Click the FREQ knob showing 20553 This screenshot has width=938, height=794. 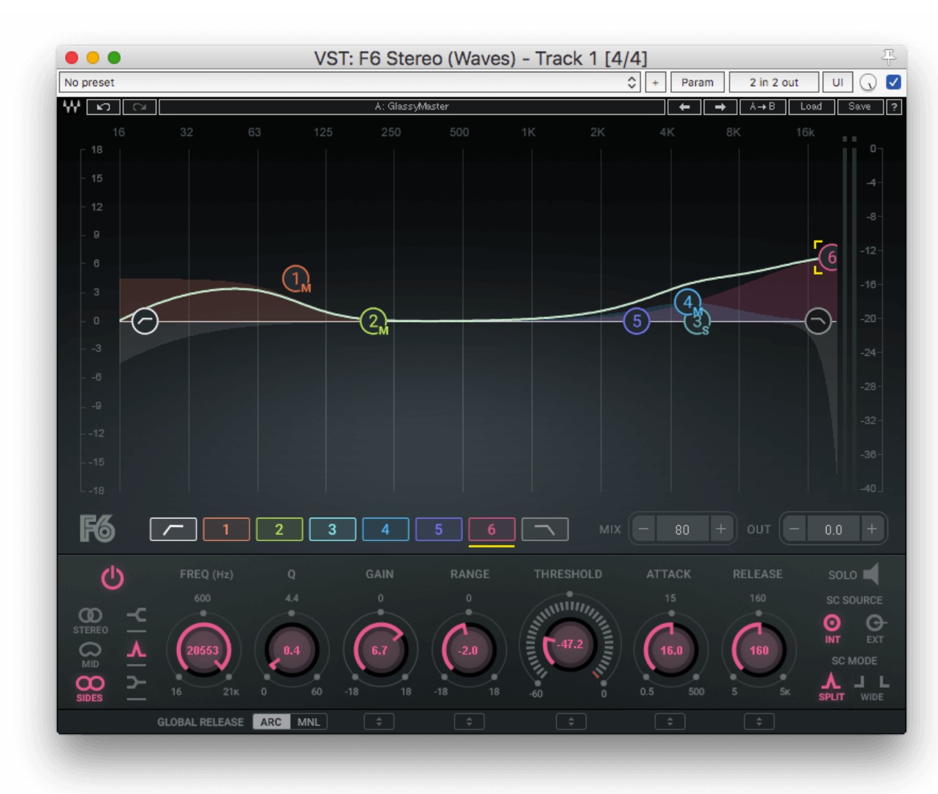[203, 650]
